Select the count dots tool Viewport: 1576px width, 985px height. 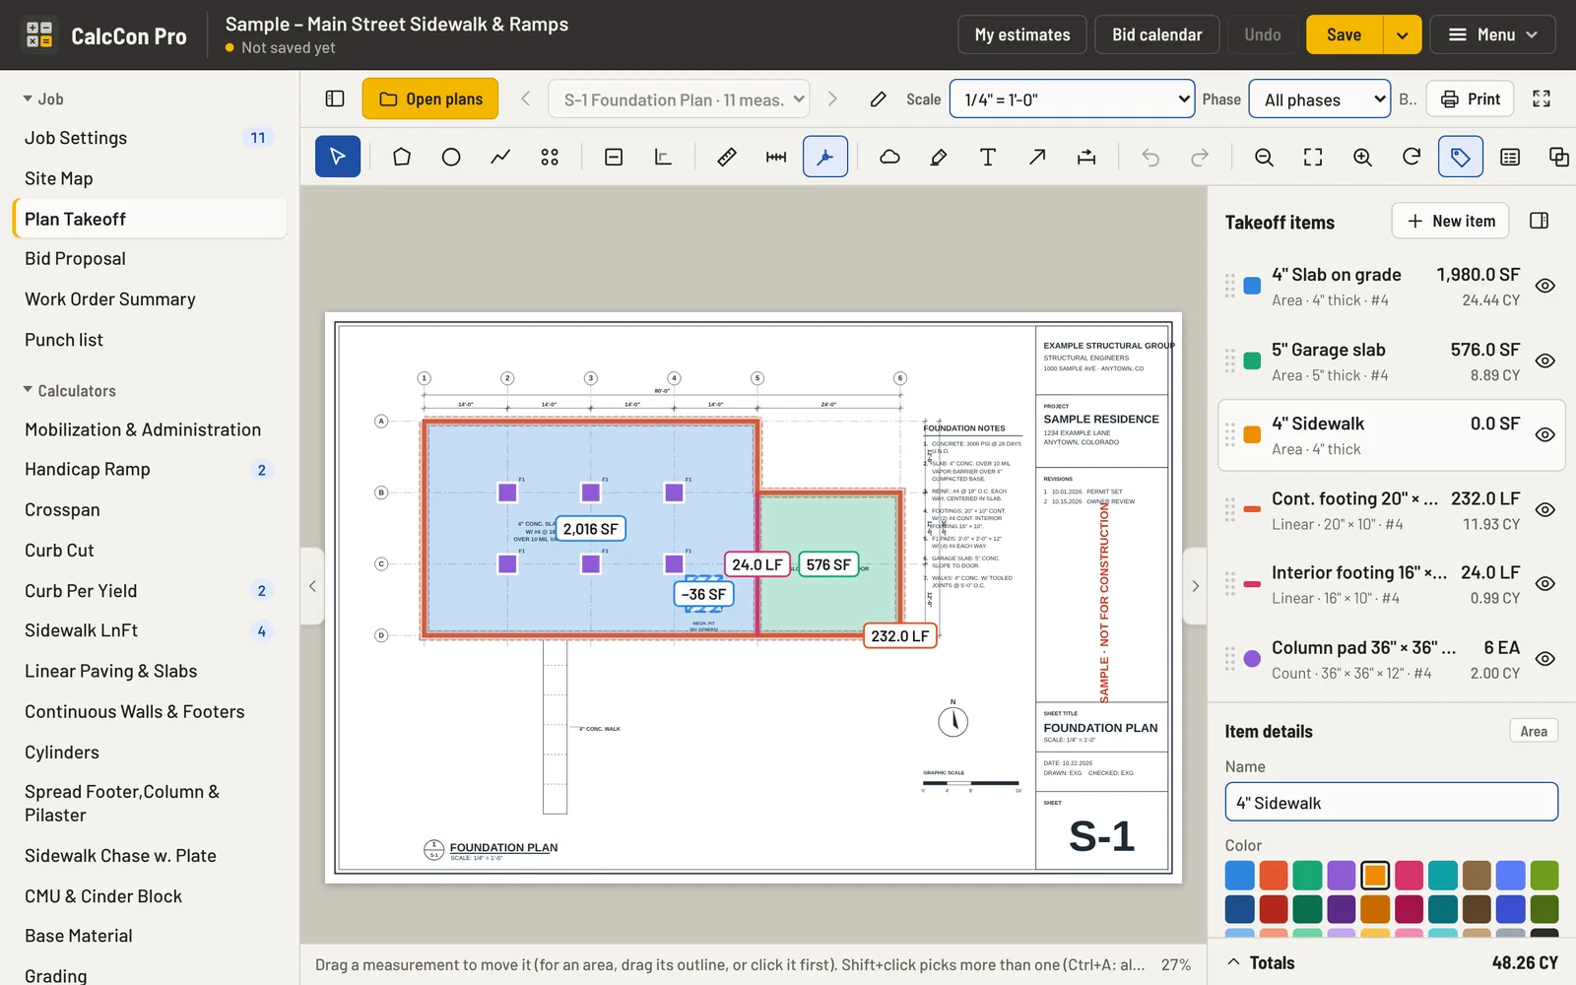tap(550, 157)
